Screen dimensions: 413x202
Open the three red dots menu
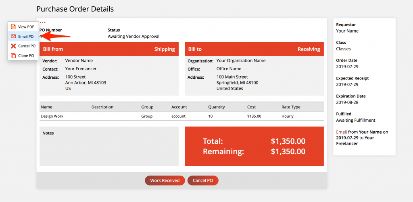click(x=42, y=22)
